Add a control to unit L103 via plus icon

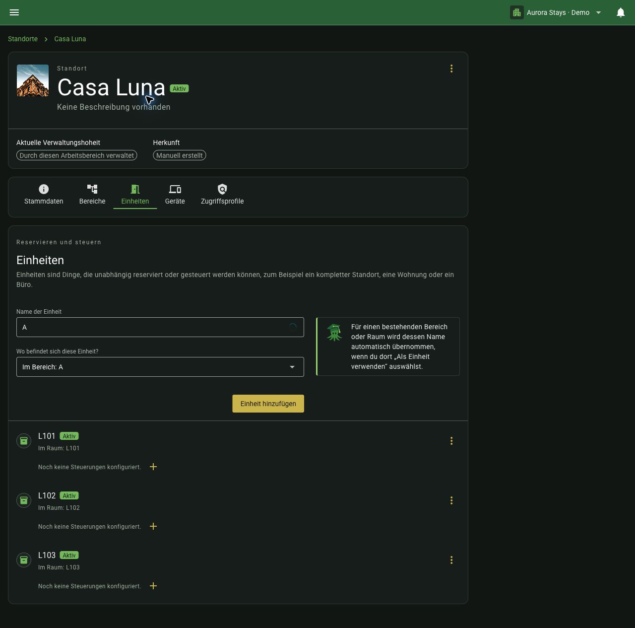(153, 586)
